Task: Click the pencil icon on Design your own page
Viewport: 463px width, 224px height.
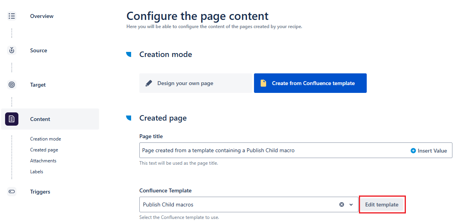Action: click(x=149, y=83)
